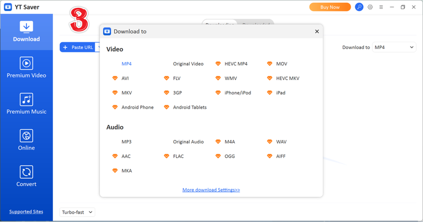The image size is (423, 222).
Task: Click the key register icon
Action: [359, 7]
